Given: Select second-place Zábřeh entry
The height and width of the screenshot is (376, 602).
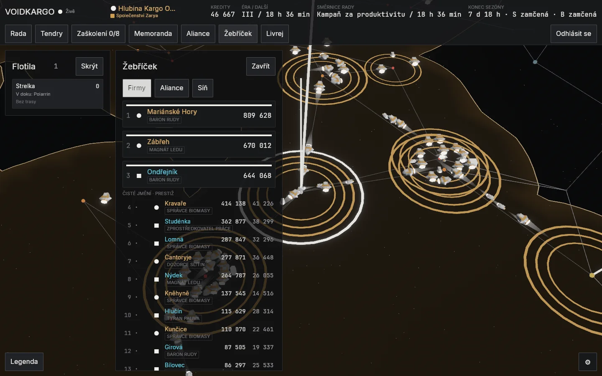Looking at the screenshot, I should [199, 144].
